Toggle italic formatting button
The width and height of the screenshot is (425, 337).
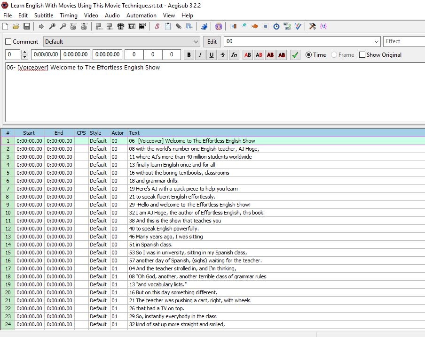[x=200, y=55]
